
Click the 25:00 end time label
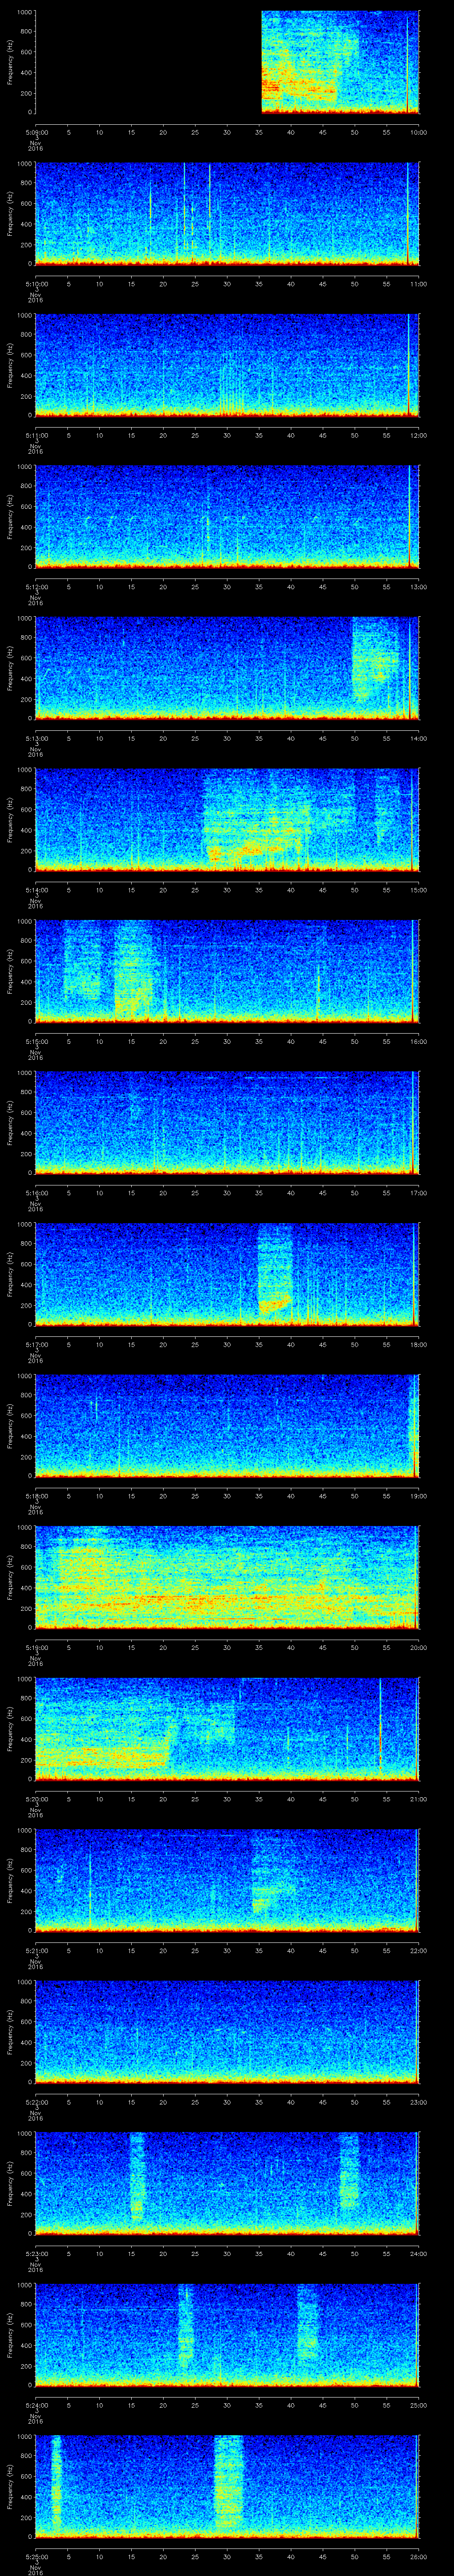419,2405
